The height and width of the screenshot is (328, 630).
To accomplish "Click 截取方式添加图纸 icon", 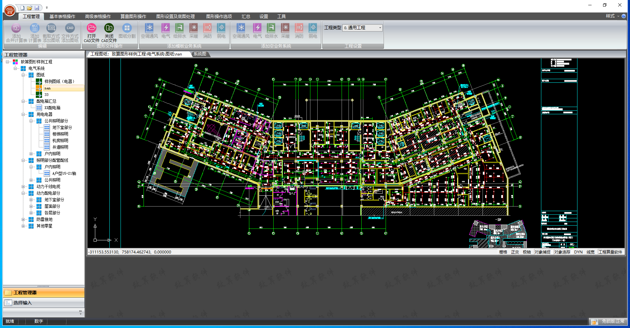I will pyautogui.click(x=51, y=33).
